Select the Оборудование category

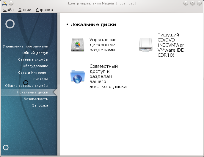pos(35,66)
